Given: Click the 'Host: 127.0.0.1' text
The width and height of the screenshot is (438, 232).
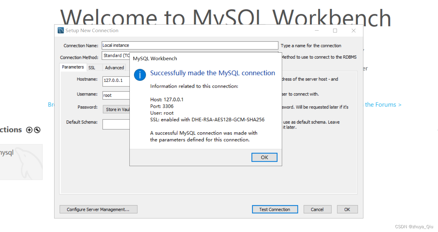Looking at the screenshot, I should coord(167,99).
